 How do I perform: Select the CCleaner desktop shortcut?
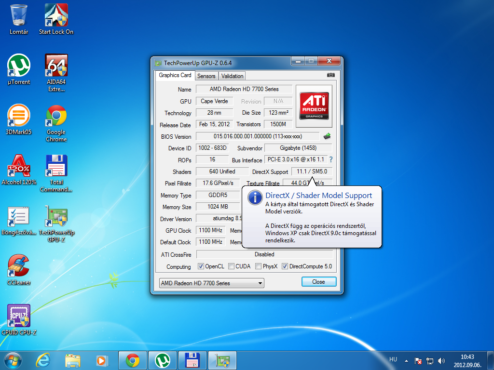(x=19, y=270)
